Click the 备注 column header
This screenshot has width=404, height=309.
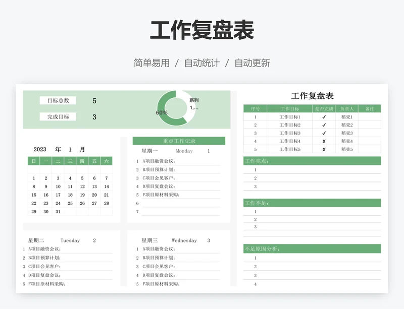pyautogui.click(x=370, y=108)
